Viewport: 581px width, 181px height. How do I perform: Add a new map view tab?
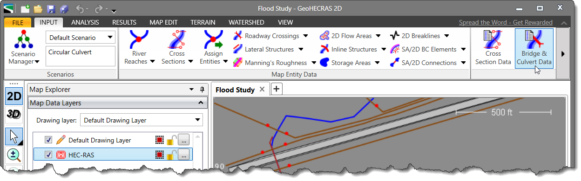[276, 89]
